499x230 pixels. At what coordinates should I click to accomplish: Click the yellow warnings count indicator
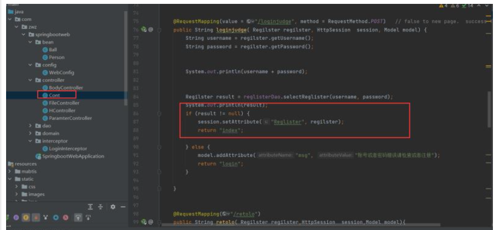[443, 6]
